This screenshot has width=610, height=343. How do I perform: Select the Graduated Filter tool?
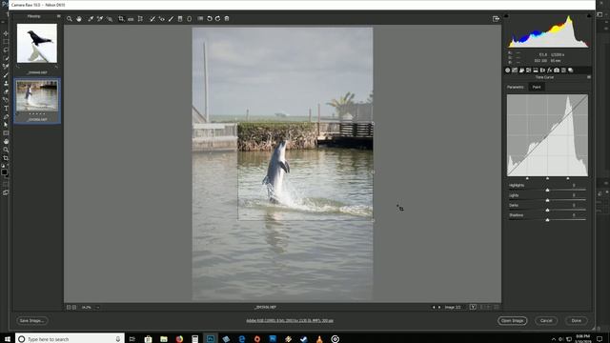[x=180, y=19]
